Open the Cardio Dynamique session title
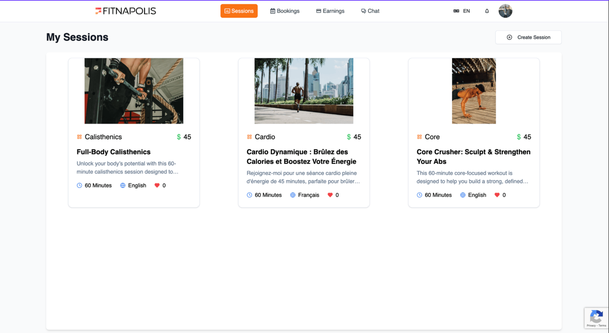 coord(302,156)
